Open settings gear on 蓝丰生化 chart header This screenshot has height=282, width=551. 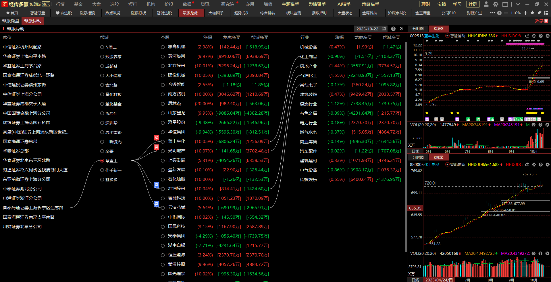coord(534,36)
